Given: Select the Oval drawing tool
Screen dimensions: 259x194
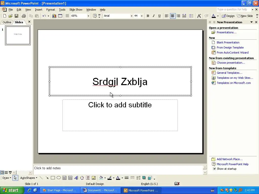Looking at the screenshot, I should click(59, 178).
